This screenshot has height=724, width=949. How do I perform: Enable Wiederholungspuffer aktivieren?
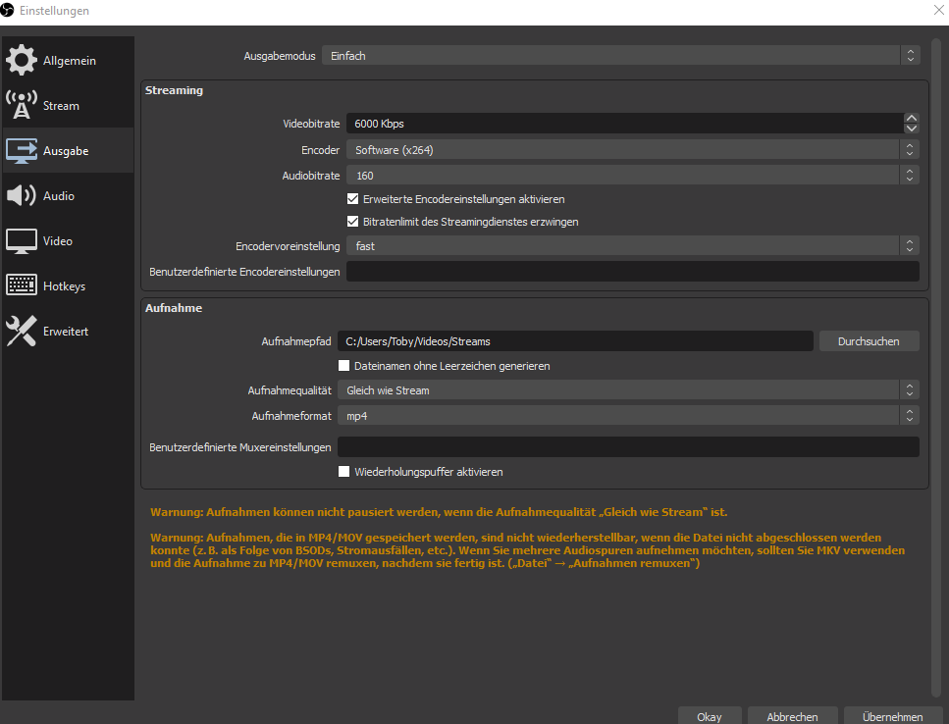click(344, 472)
